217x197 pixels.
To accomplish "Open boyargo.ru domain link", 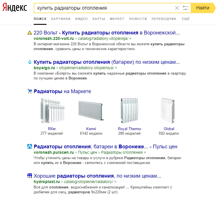I will [44, 68].
